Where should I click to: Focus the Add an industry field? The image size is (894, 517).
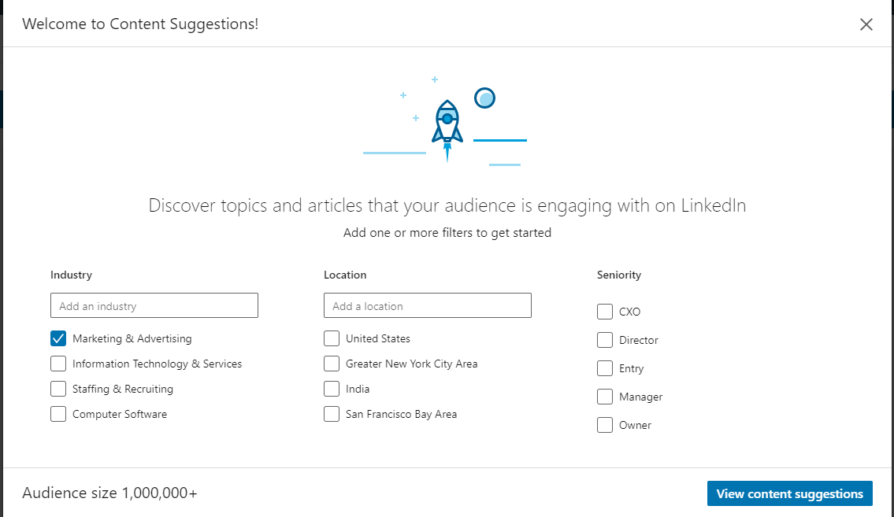(154, 306)
